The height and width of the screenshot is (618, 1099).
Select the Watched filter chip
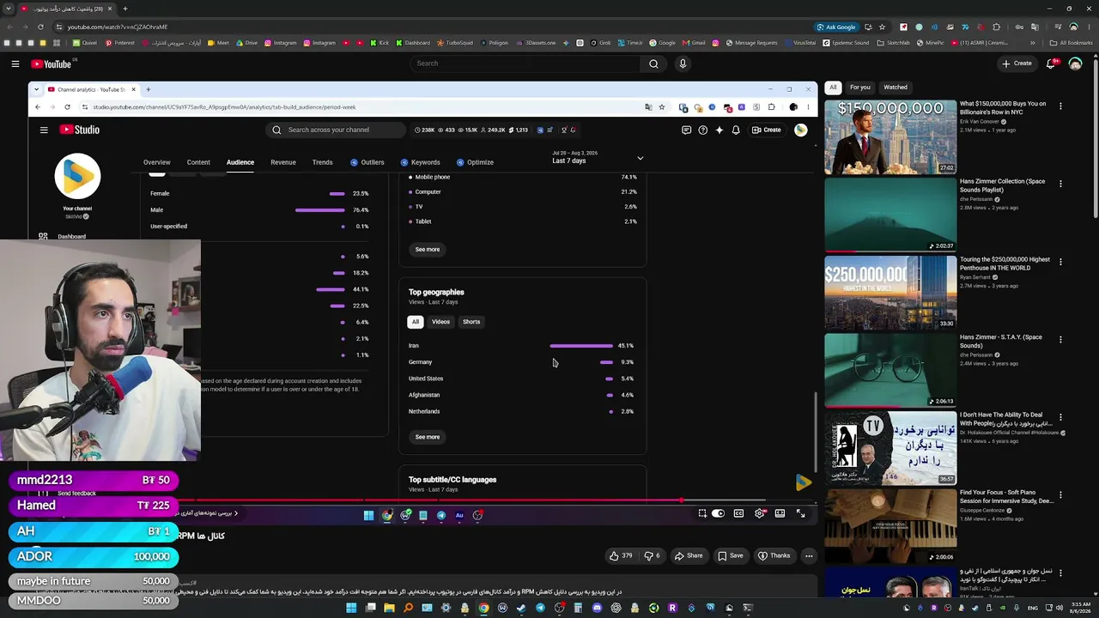coord(896,87)
